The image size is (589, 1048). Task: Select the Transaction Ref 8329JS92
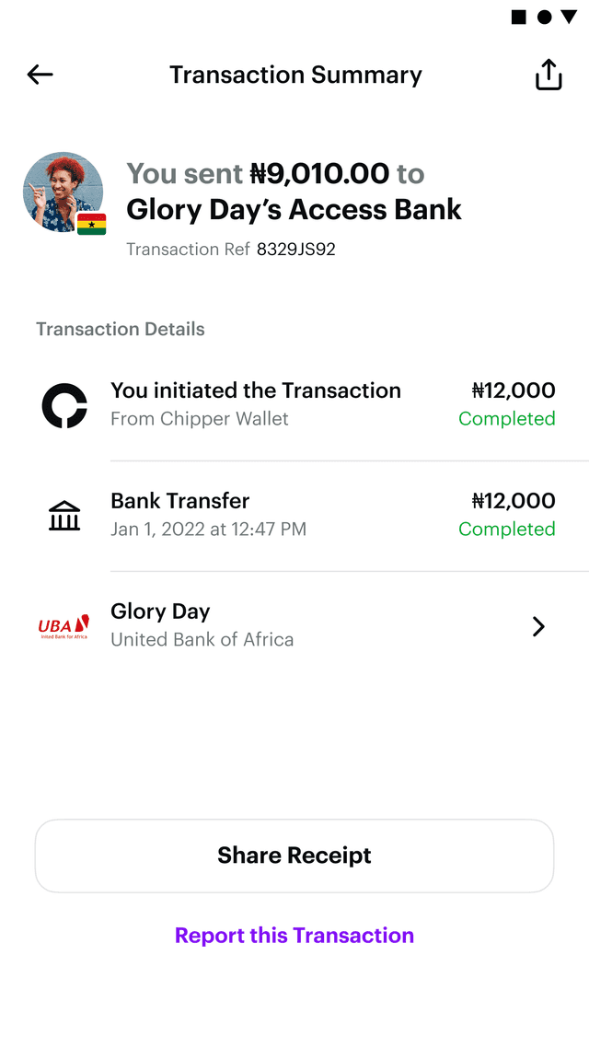(x=294, y=249)
